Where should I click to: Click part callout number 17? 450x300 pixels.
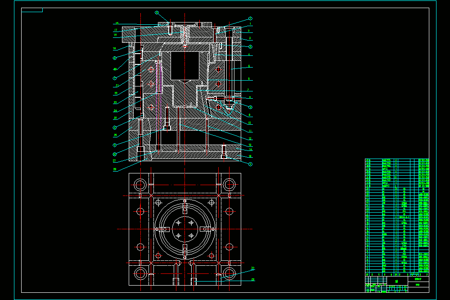(x=116, y=30)
